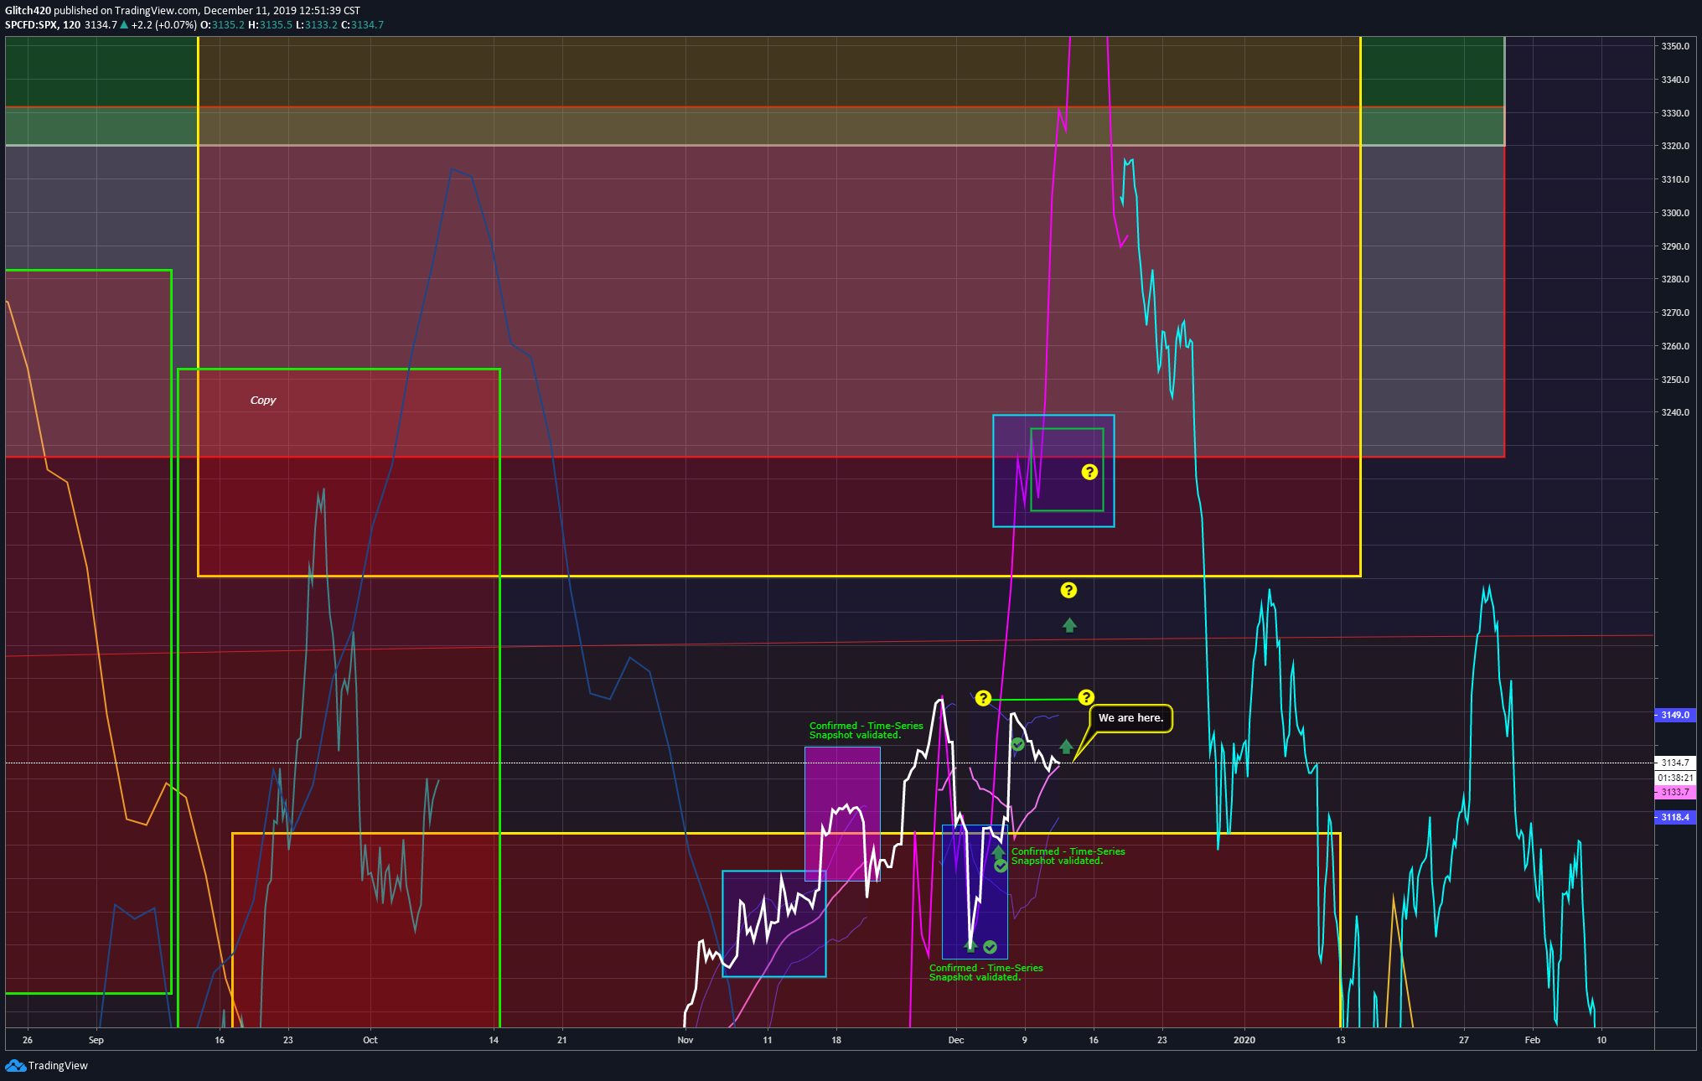1702x1081 pixels.
Task: Click the question mark above the upper green arrow
Action: pos(1068,590)
